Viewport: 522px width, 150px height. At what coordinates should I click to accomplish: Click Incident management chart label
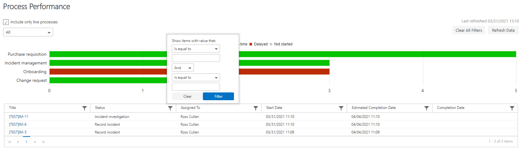pyautogui.click(x=25, y=63)
